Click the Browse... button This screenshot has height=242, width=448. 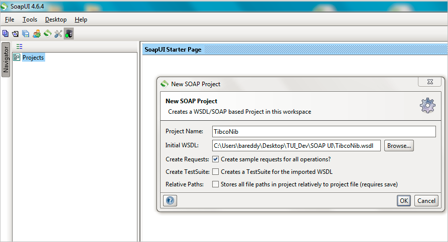click(399, 145)
